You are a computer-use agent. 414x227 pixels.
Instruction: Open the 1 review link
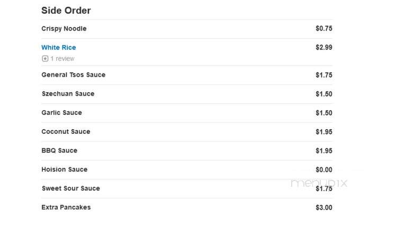click(62, 59)
